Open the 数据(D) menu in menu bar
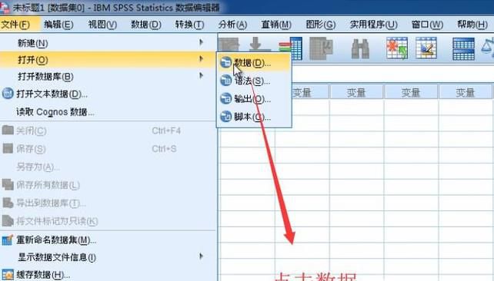The image size is (494, 281). pos(146,25)
